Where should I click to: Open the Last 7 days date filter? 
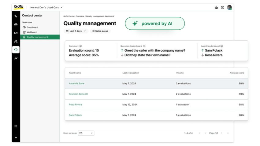click(76, 31)
